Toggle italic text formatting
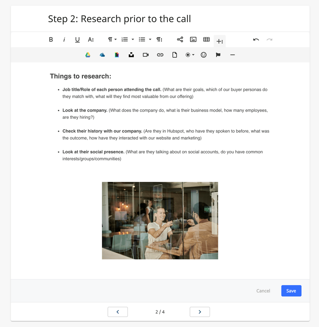 64,40
